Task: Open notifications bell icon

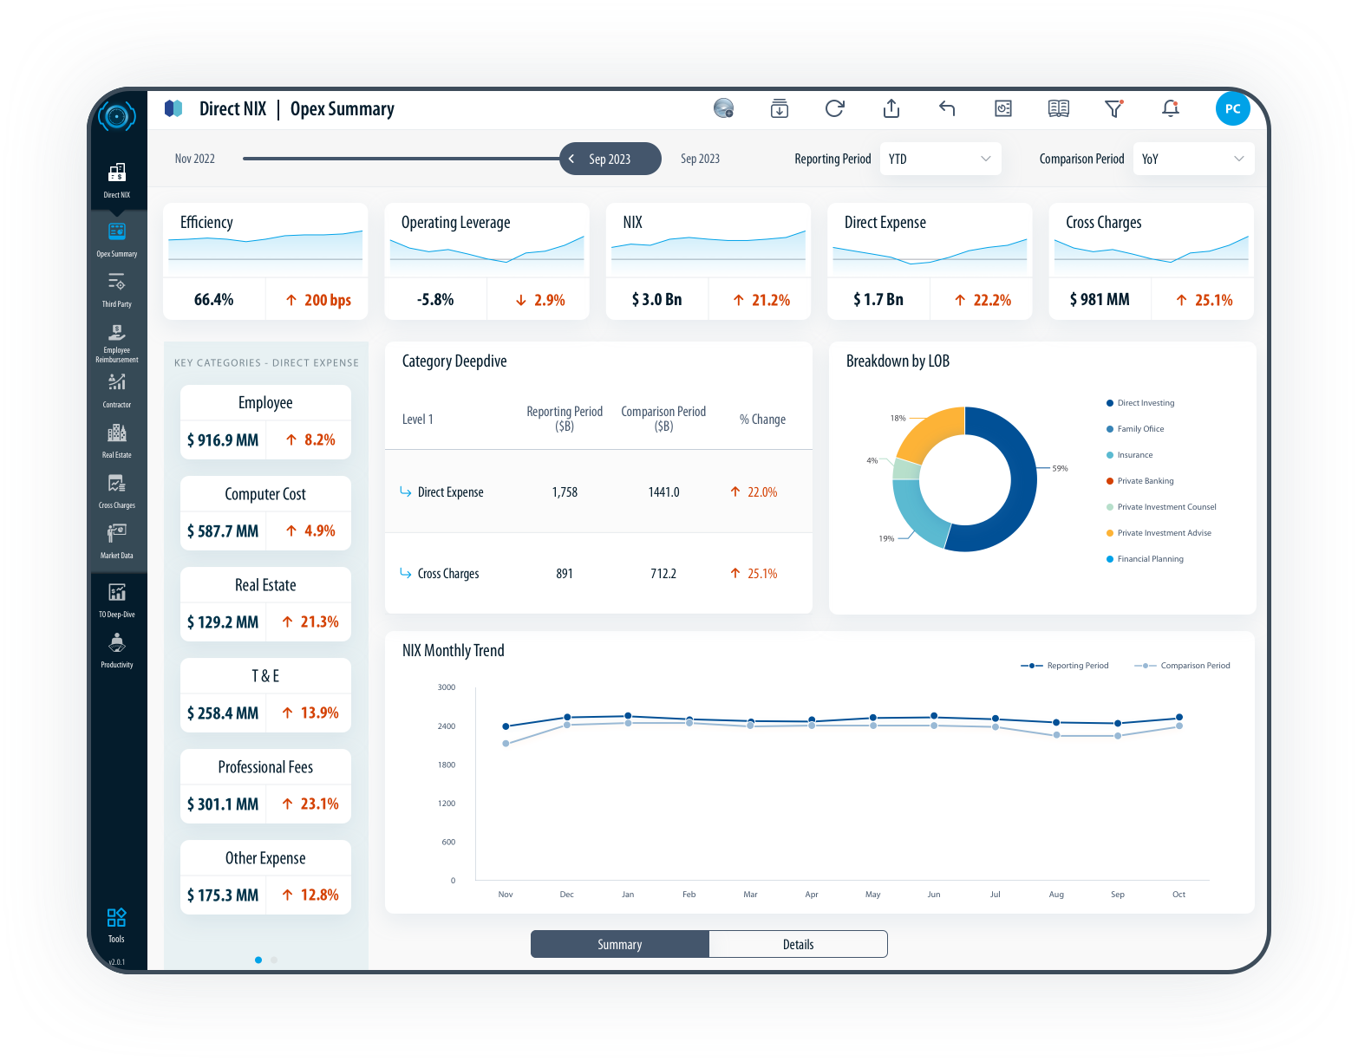Action: pos(1170,108)
